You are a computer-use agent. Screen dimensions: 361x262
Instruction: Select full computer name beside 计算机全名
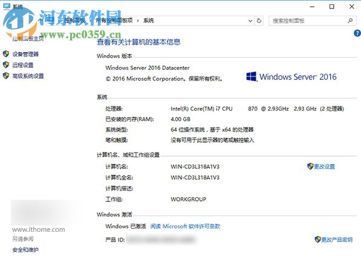tap(195, 177)
